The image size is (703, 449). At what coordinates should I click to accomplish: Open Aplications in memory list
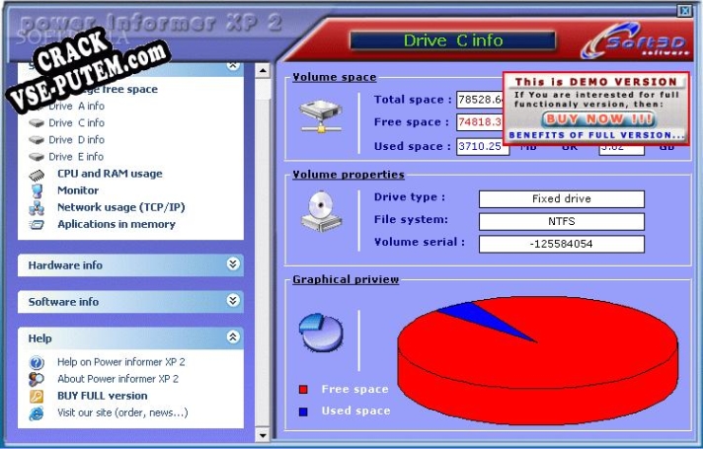click(x=117, y=225)
